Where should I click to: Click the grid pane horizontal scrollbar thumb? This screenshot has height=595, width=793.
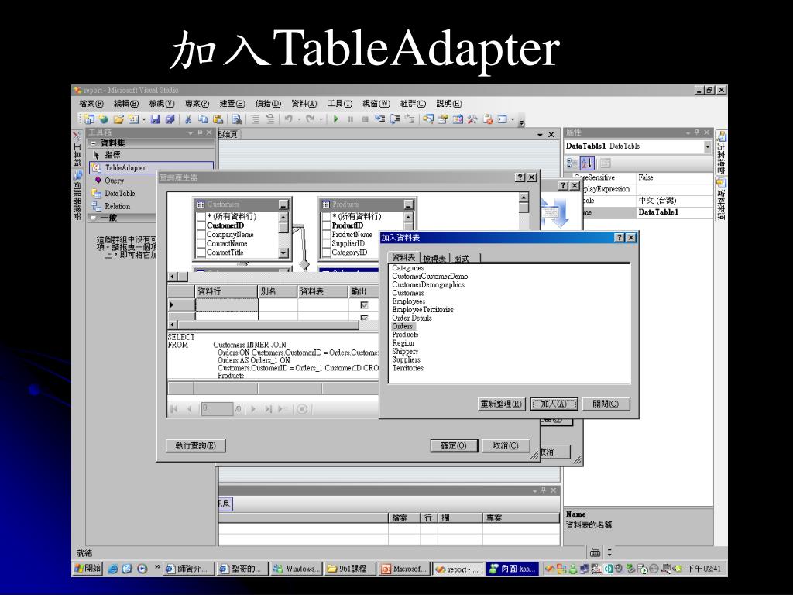tap(268, 325)
